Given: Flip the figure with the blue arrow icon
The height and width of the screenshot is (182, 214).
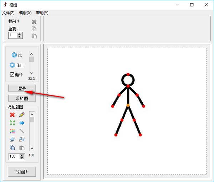Looking at the screenshot, I should click(22, 123).
